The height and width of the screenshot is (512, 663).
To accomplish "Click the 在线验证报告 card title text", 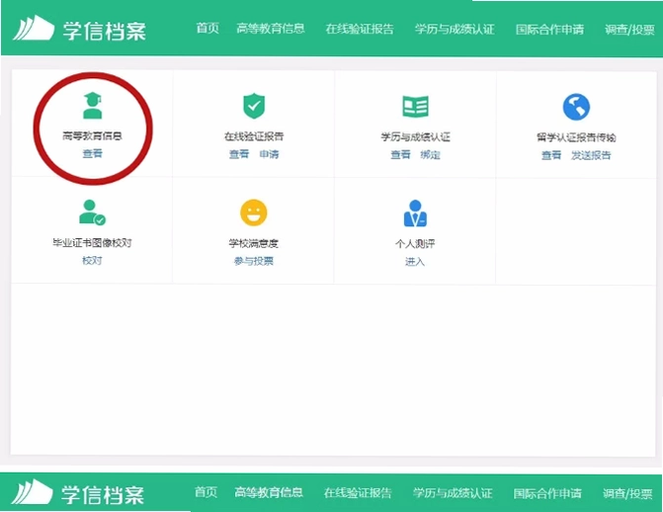I will [254, 136].
